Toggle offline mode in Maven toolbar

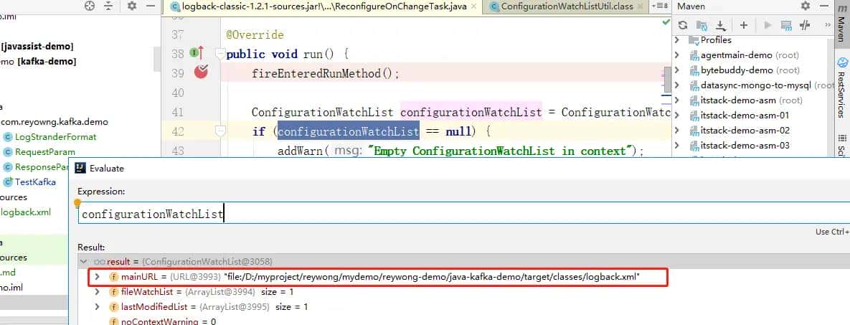(805, 25)
